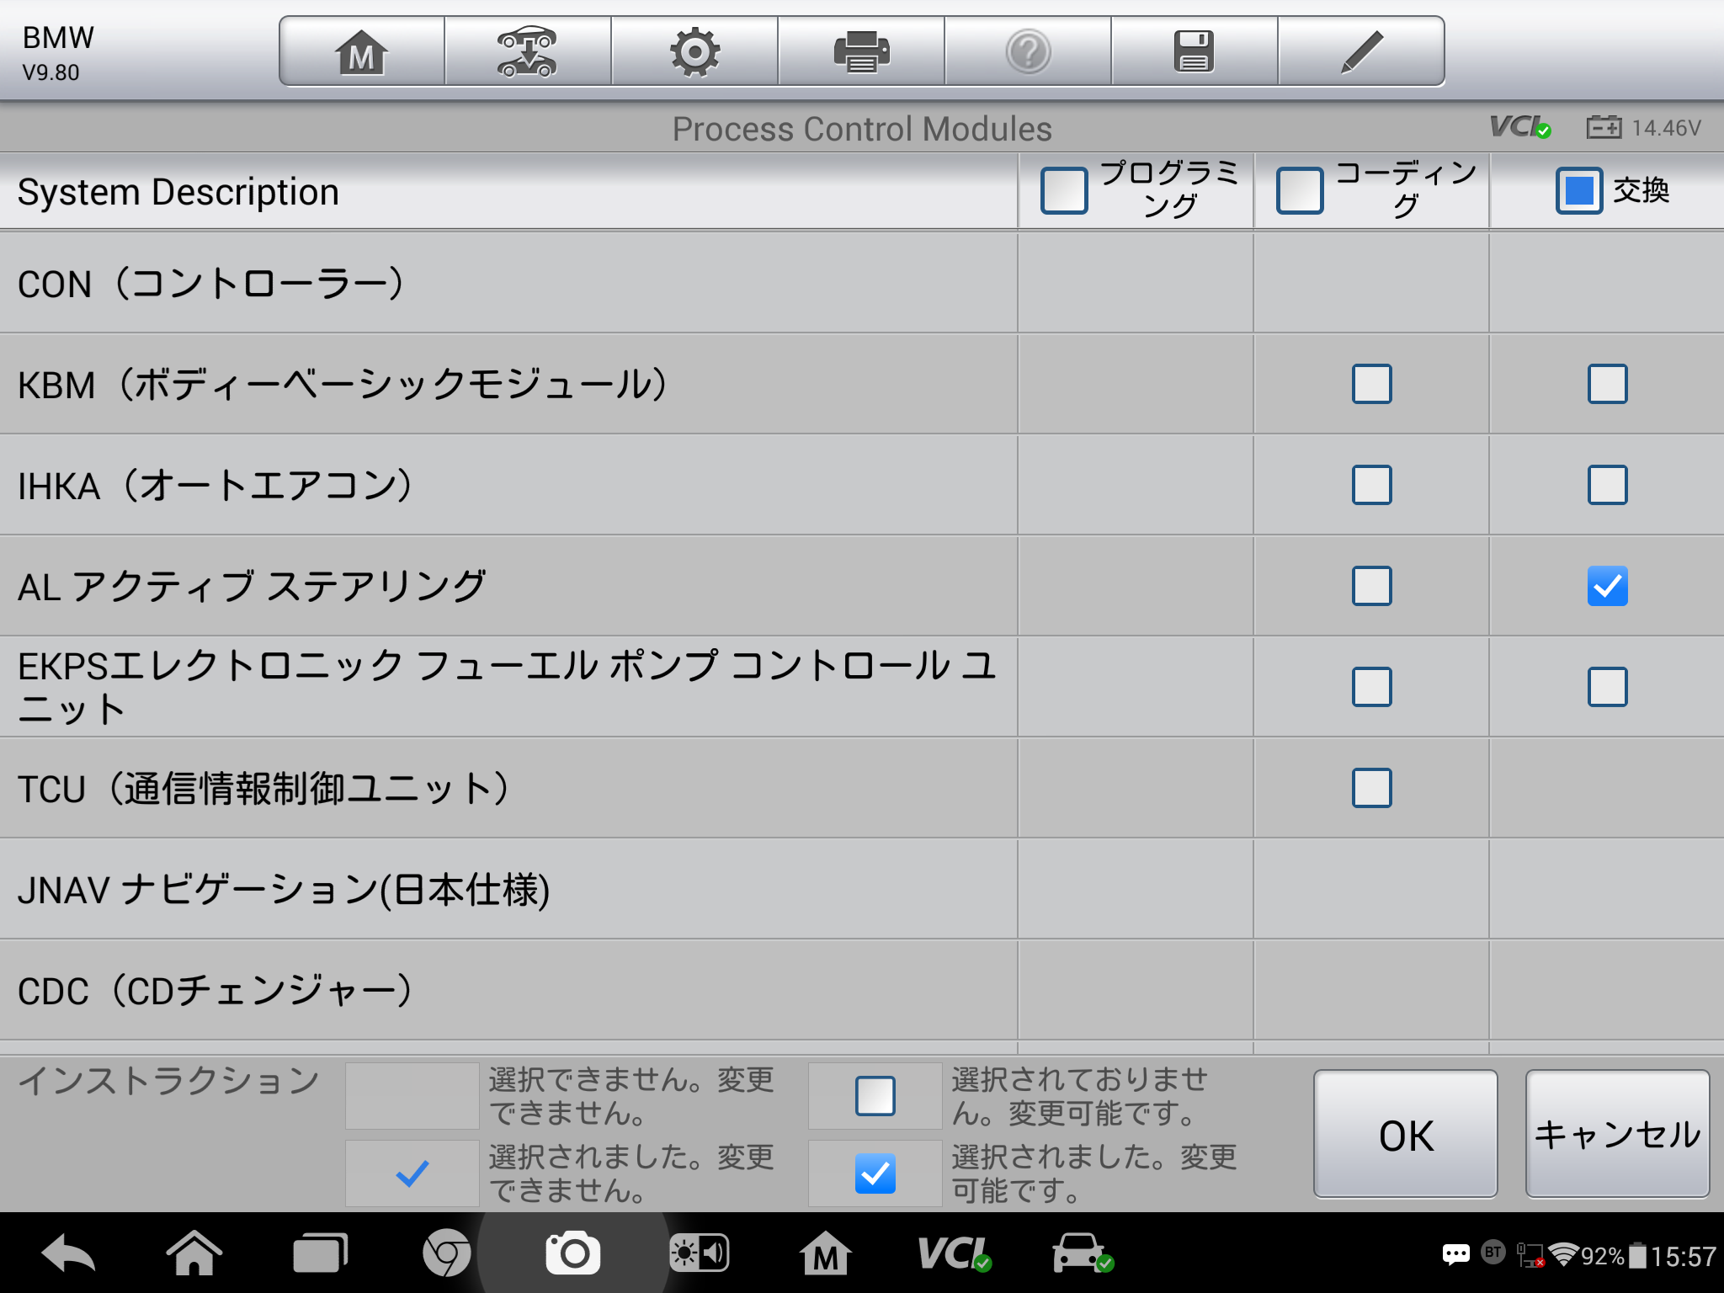Check coding box for IHKA auto air conditioner
This screenshot has width=1724, height=1293.
[x=1372, y=485]
